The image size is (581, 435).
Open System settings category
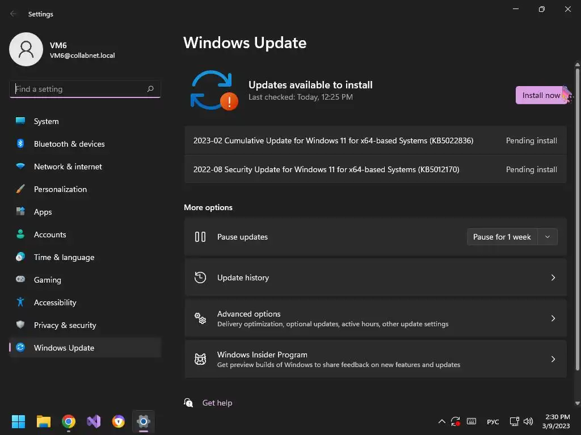85,121
